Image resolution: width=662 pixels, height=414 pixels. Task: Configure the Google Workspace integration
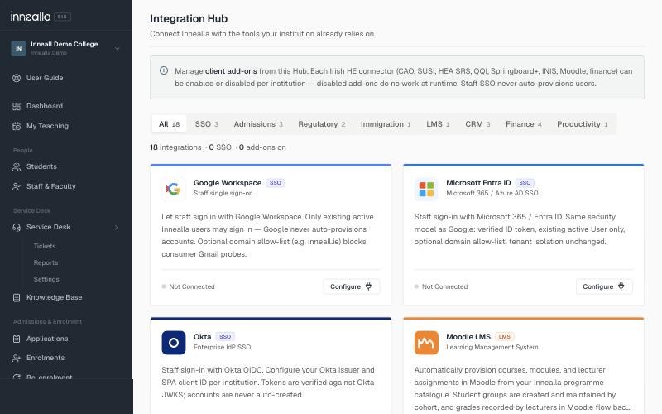[351, 286]
